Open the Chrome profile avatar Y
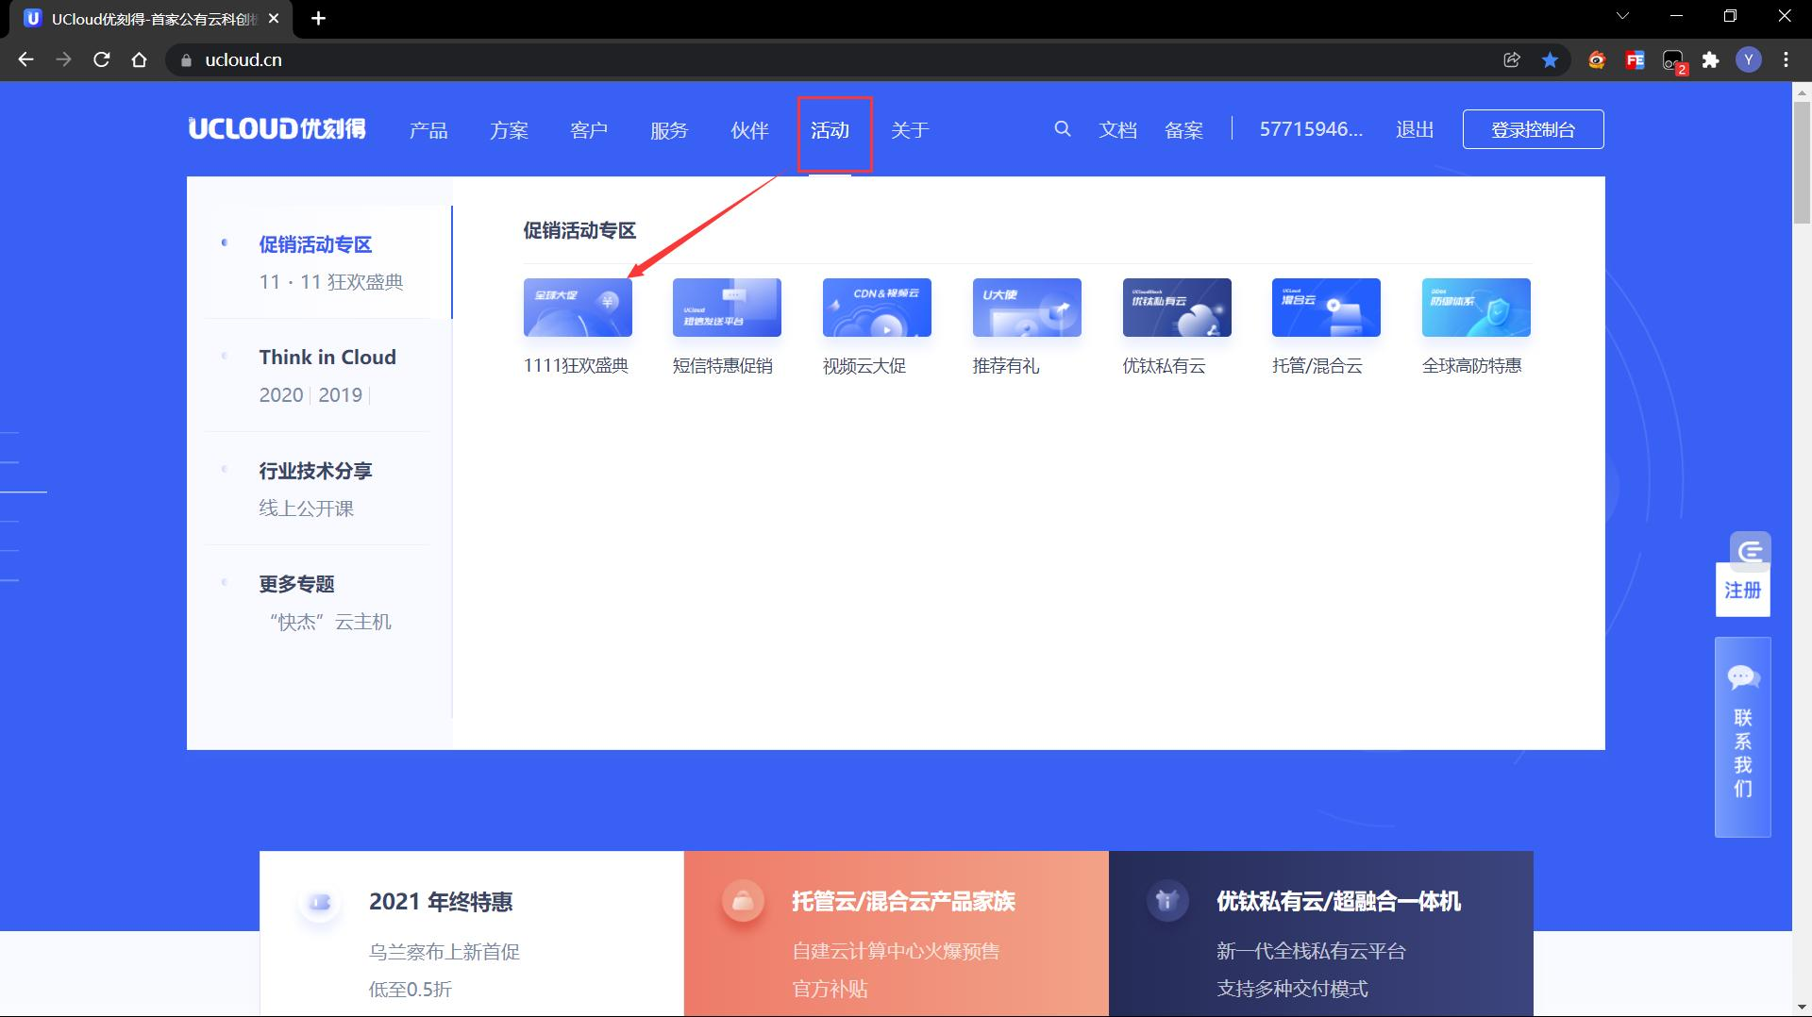 (x=1749, y=59)
